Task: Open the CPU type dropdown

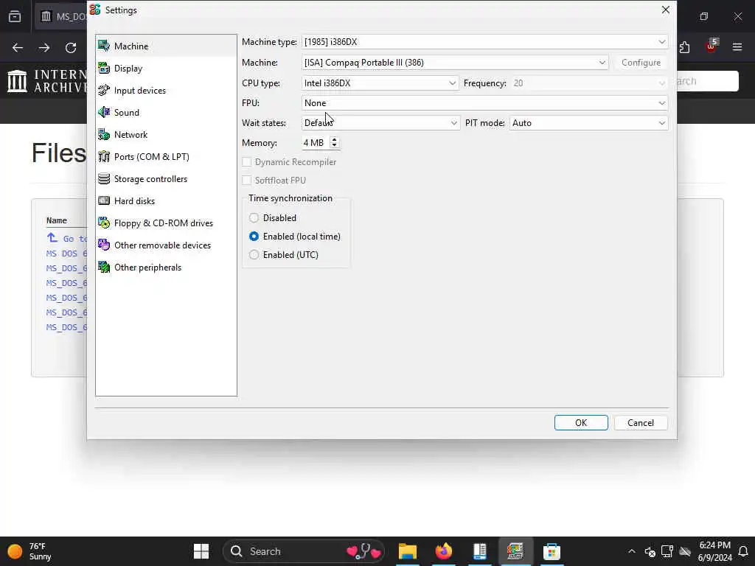Action: click(380, 83)
